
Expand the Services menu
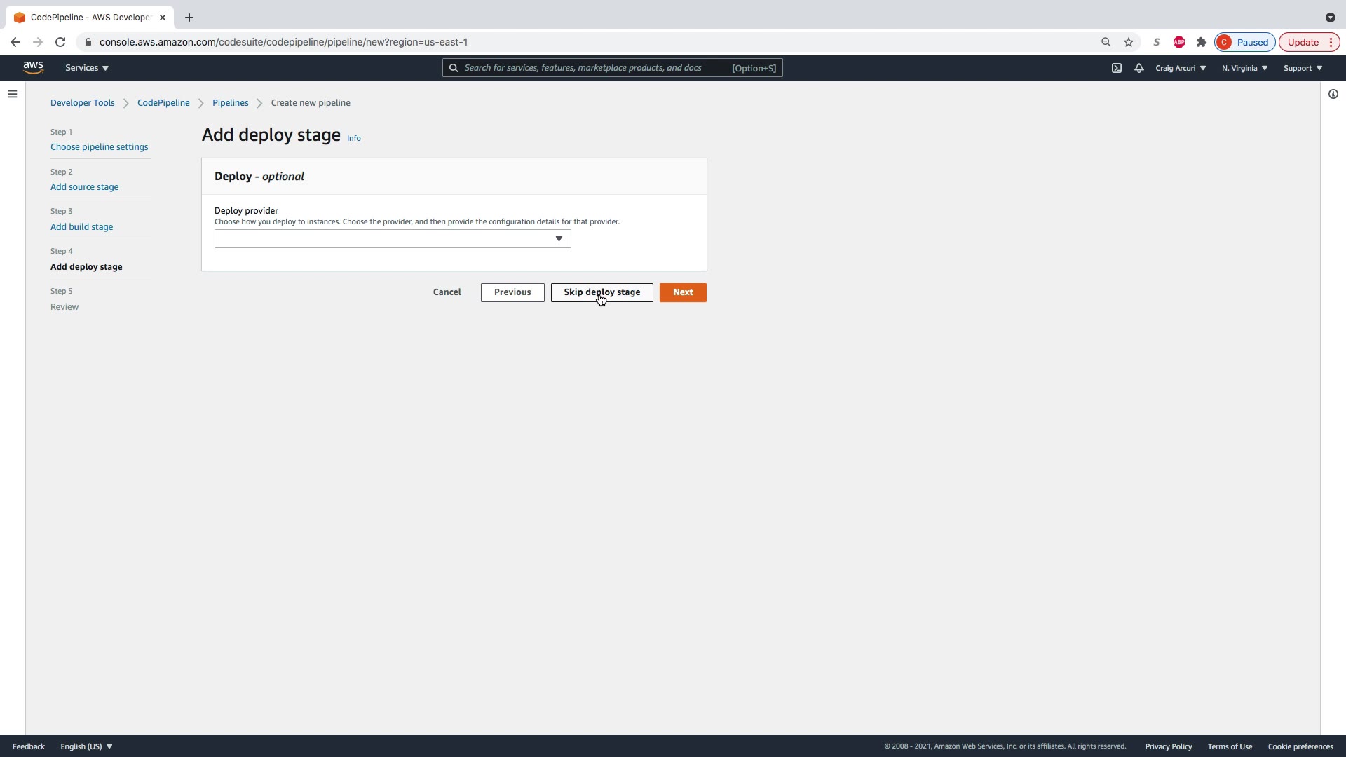(x=87, y=68)
